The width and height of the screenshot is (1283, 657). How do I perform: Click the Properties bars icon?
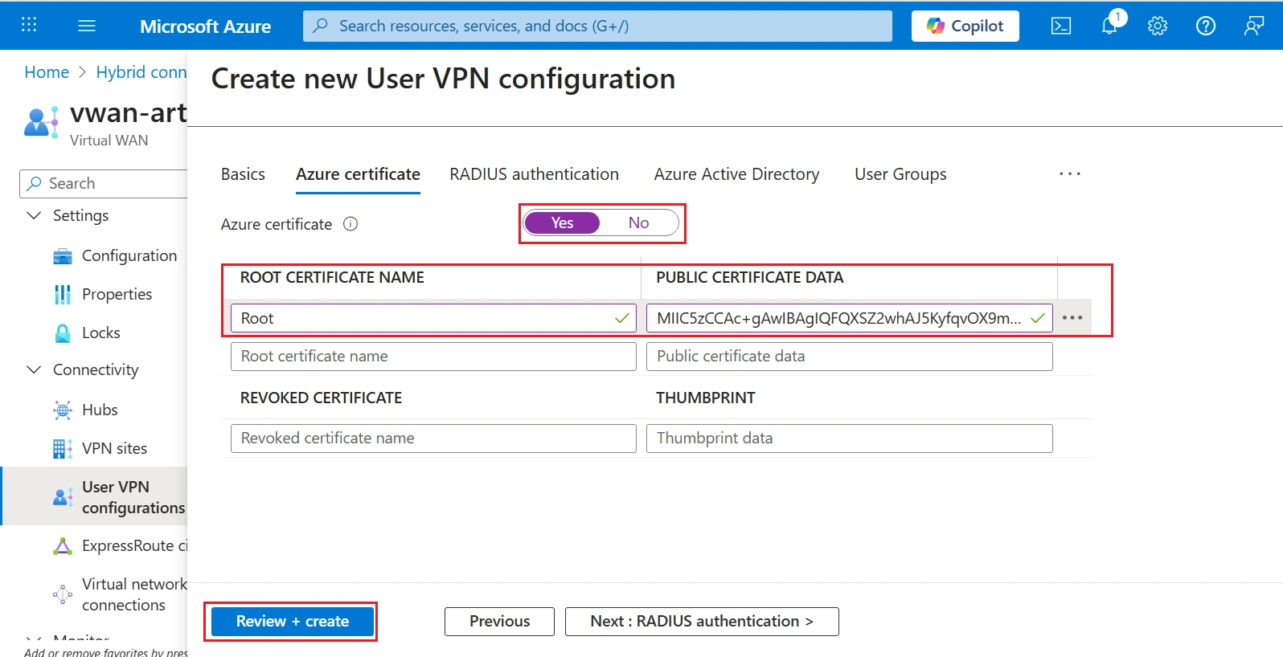(x=63, y=295)
